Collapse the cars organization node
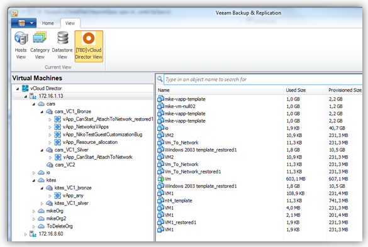Screen dimensions: 368x247 (x=33, y=104)
